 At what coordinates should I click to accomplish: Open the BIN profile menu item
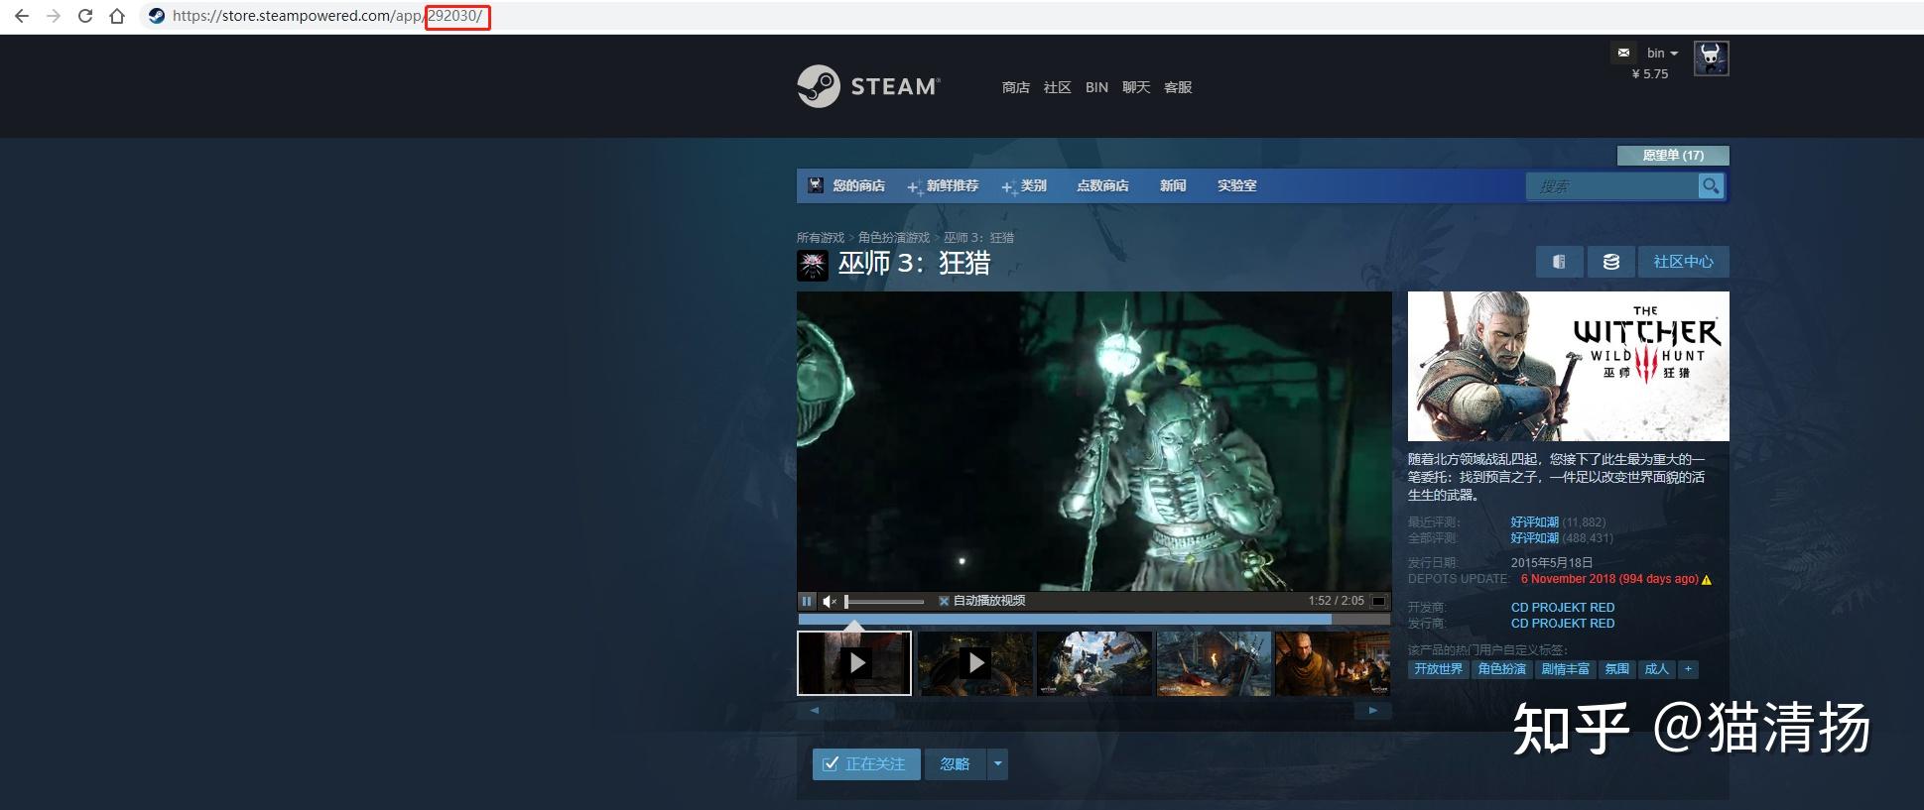pyautogui.click(x=1096, y=87)
